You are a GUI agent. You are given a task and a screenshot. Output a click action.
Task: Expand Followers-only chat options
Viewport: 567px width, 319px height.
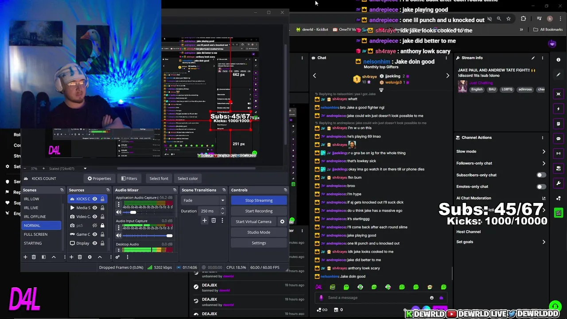[x=544, y=163]
